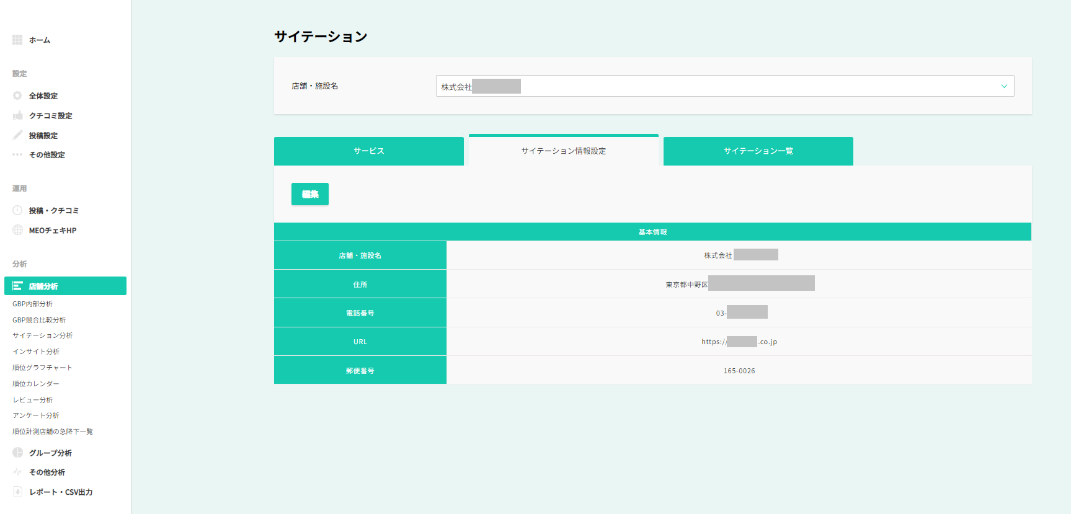Click the globe icon for MEOチェキHP

pyautogui.click(x=17, y=230)
